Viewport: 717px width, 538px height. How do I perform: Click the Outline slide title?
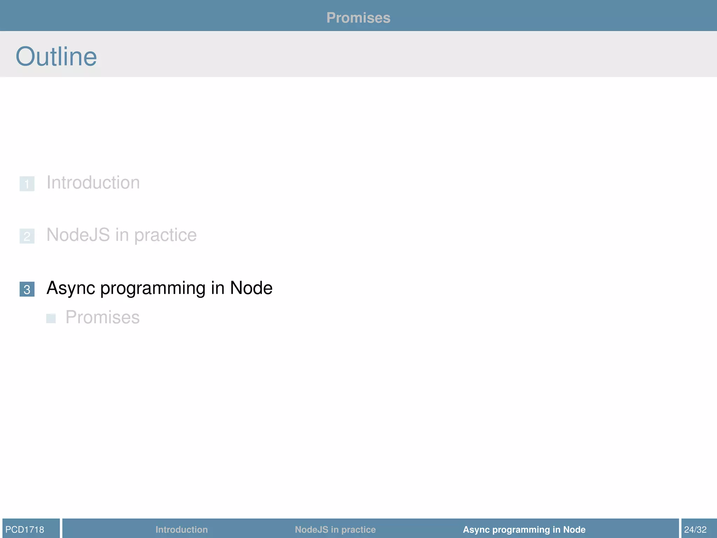point(56,56)
